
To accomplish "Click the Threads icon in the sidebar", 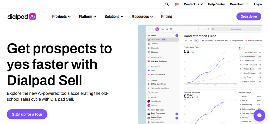I will click(149, 52).
